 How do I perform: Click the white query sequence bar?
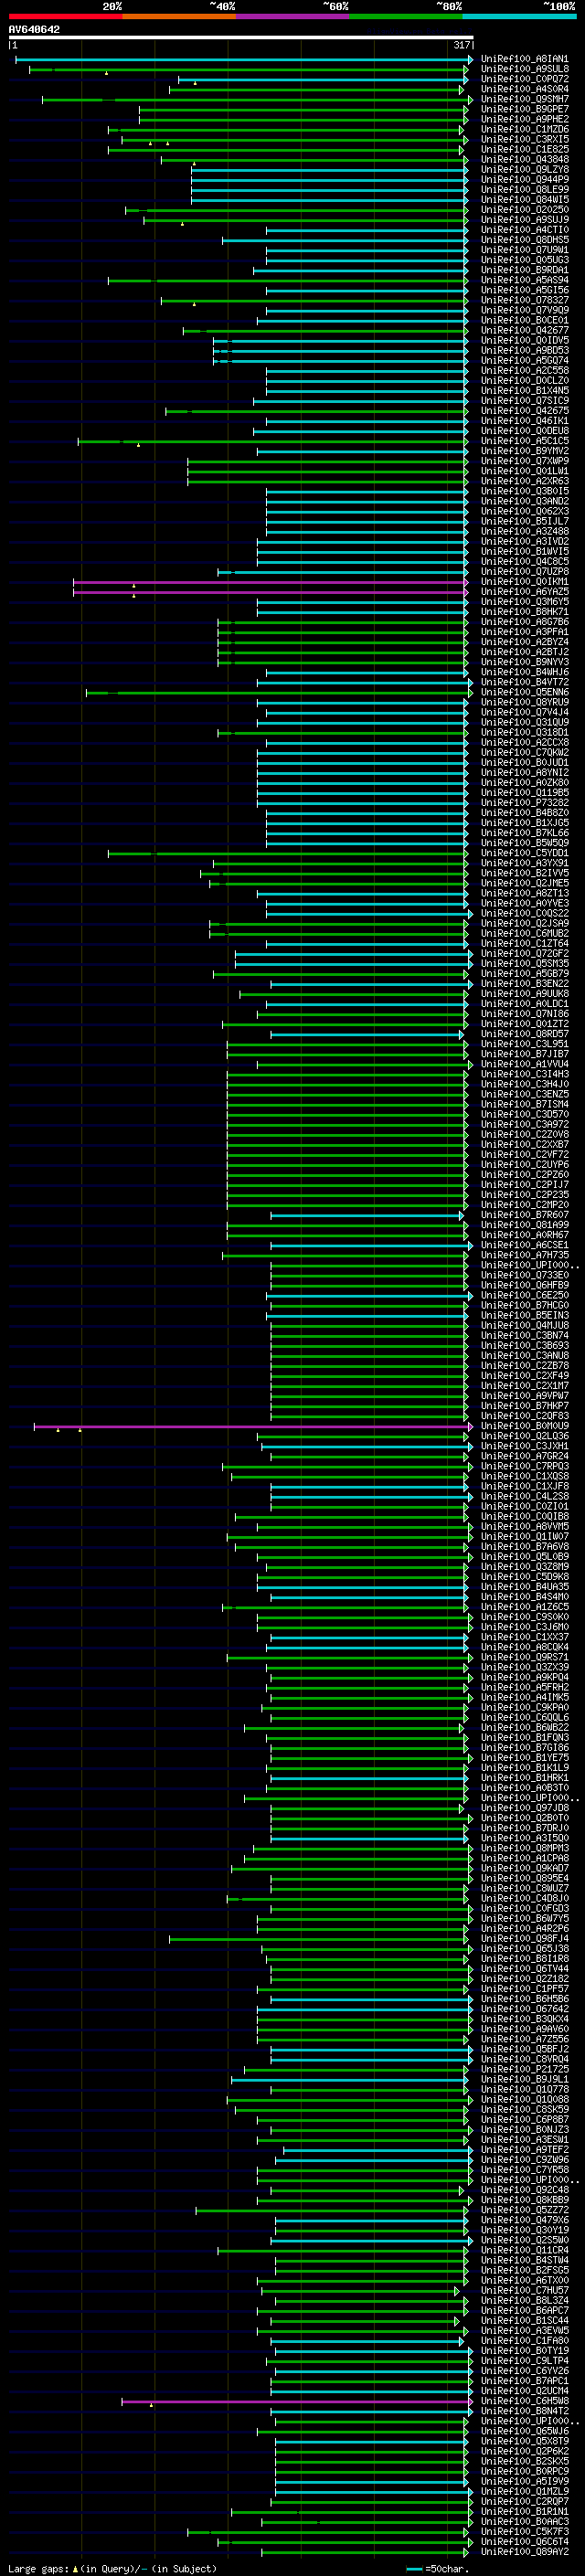click(240, 38)
